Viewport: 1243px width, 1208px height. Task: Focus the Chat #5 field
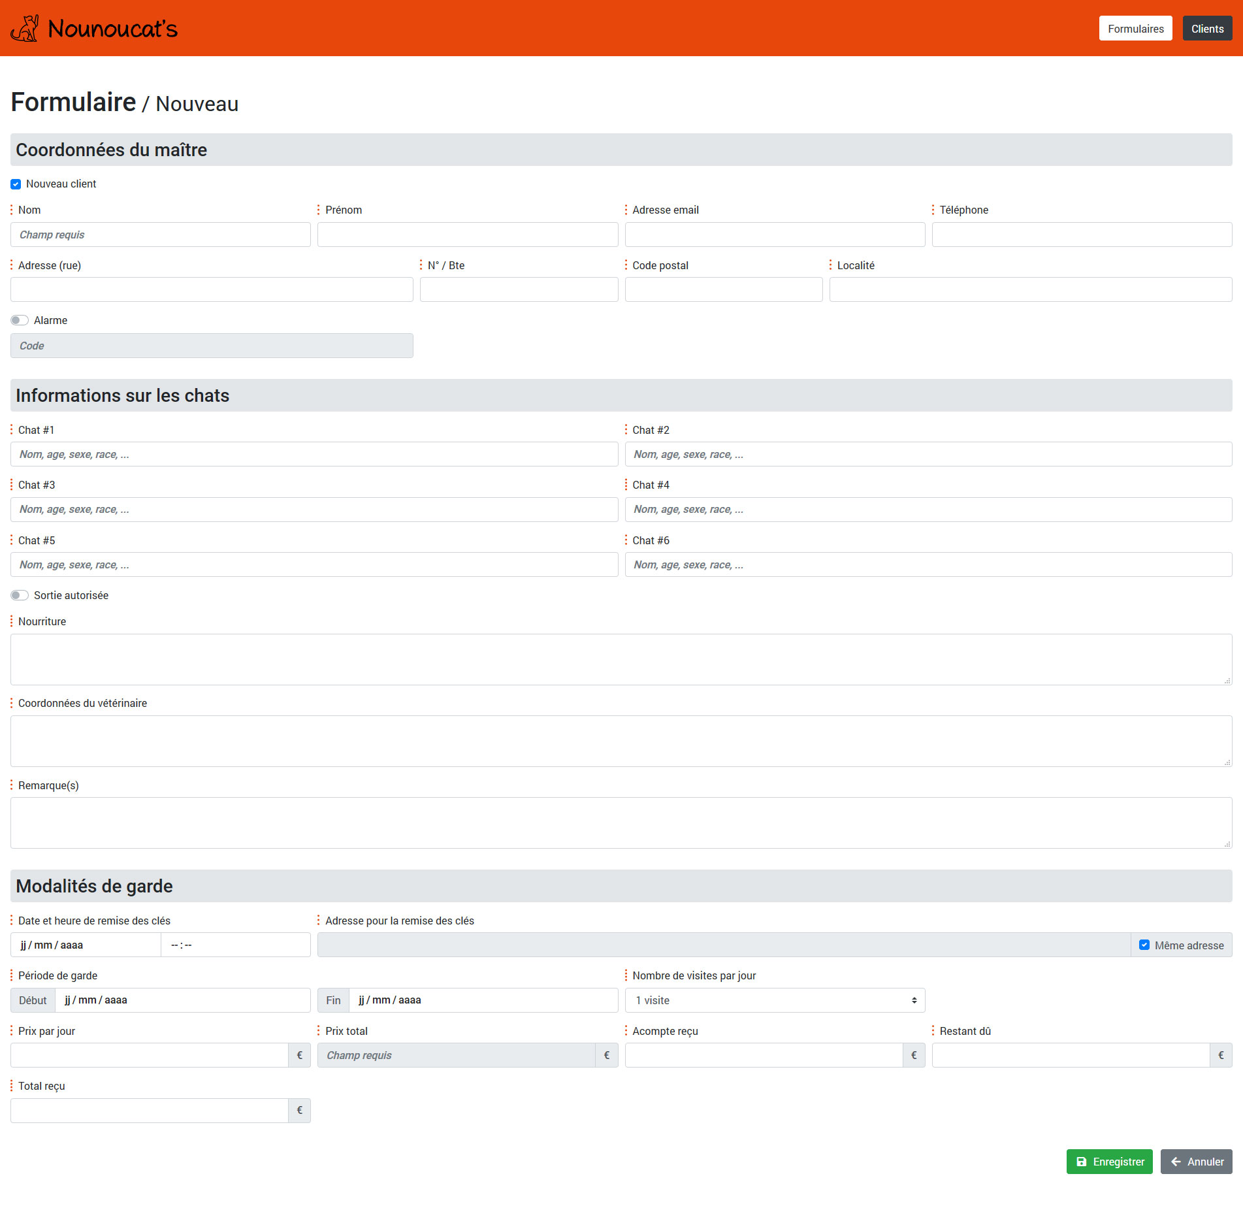pyautogui.click(x=314, y=564)
